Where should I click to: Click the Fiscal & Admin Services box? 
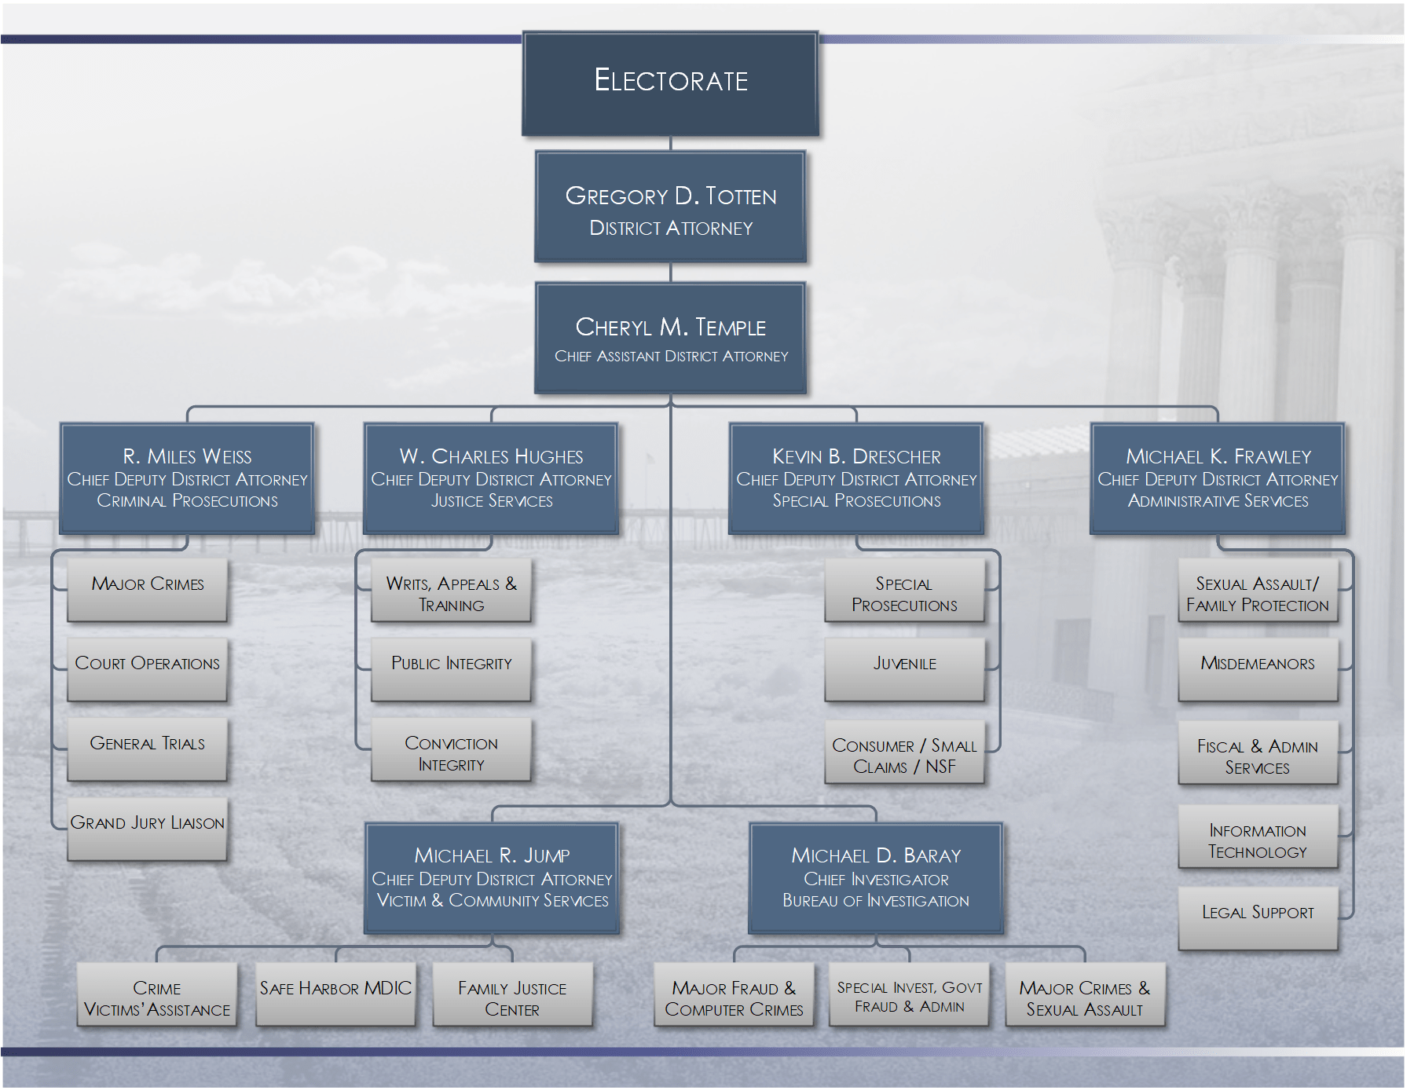tap(1258, 752)
